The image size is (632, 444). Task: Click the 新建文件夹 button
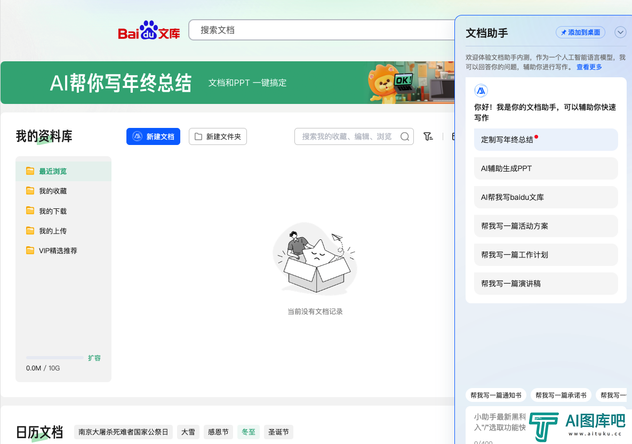tap(218, 136)
